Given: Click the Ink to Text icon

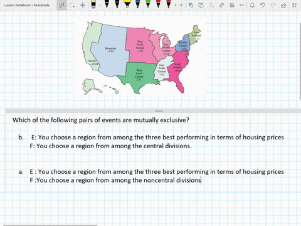Looking at the screenshot, I should (x=211, y=5).
